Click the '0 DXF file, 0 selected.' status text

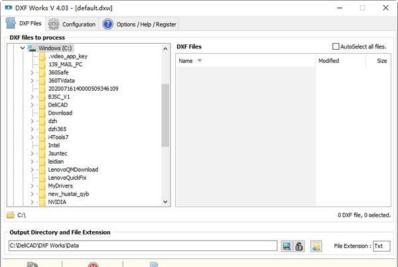364,215
